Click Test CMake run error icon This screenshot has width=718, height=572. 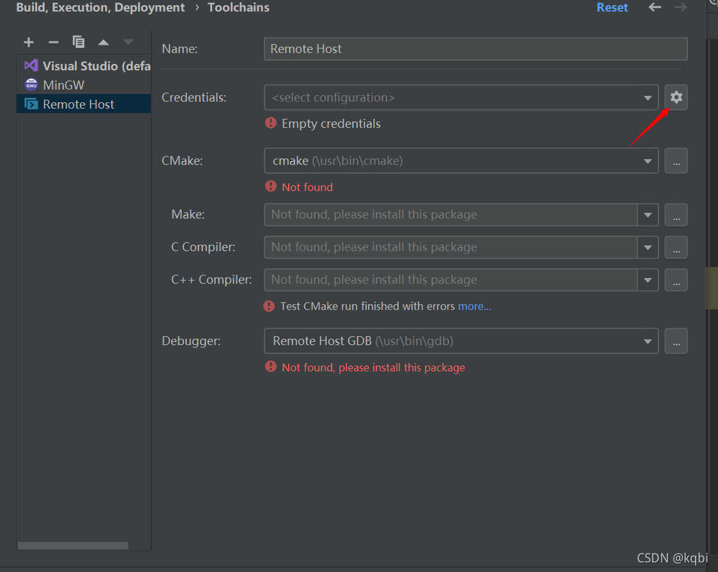coord(269,306)
